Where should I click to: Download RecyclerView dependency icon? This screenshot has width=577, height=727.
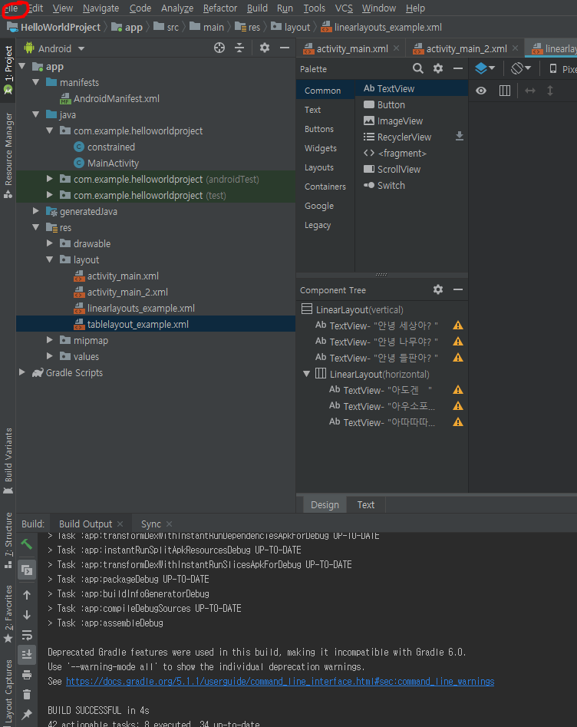click(460, 136)
